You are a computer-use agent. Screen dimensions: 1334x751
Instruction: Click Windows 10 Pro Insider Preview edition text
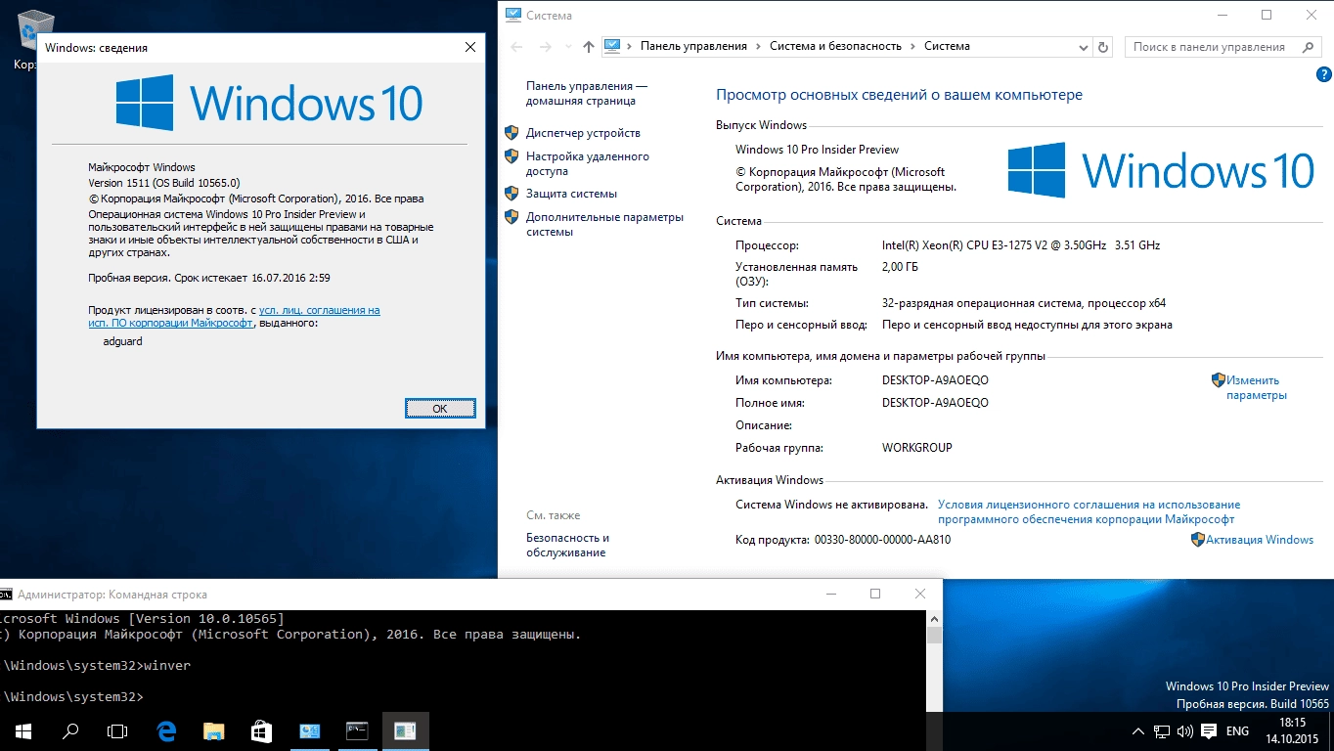click(817, 150)
